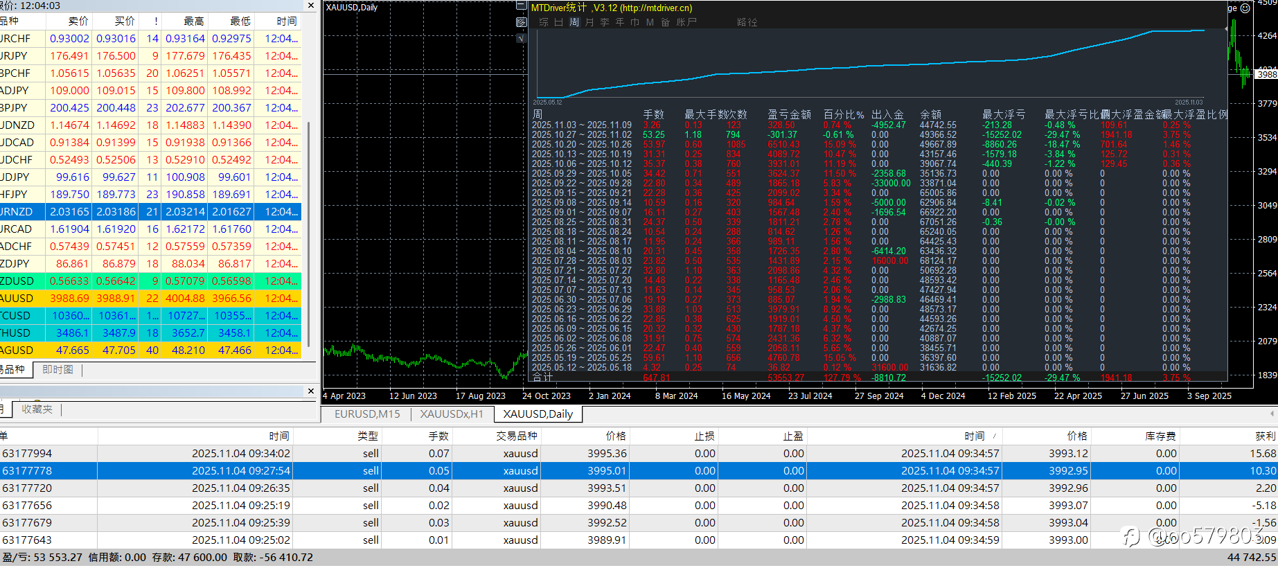
Task: Close the navigator panel
Action: coord(311,391)
